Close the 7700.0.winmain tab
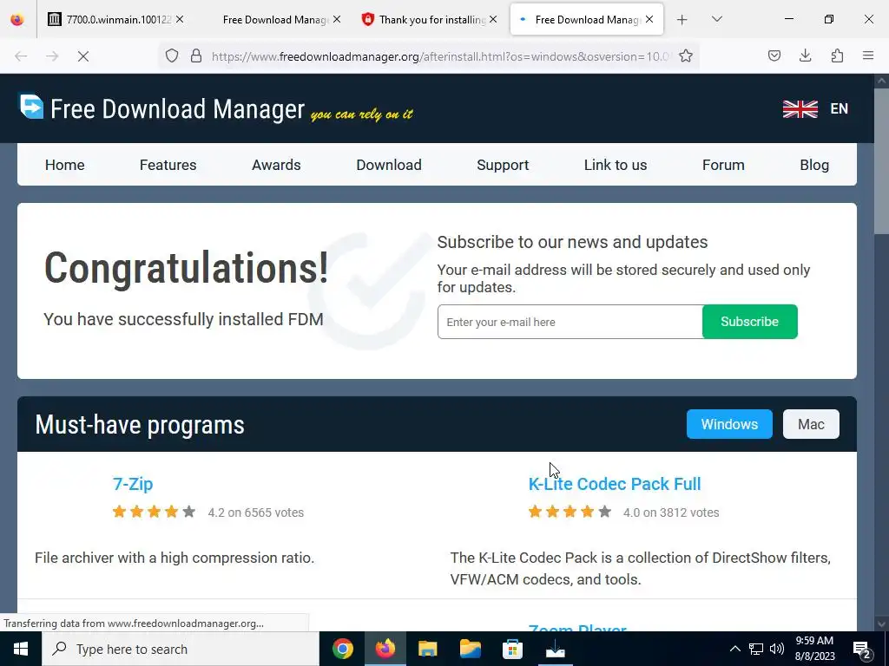This screenshot has height=666, width=889. point(180,19)
